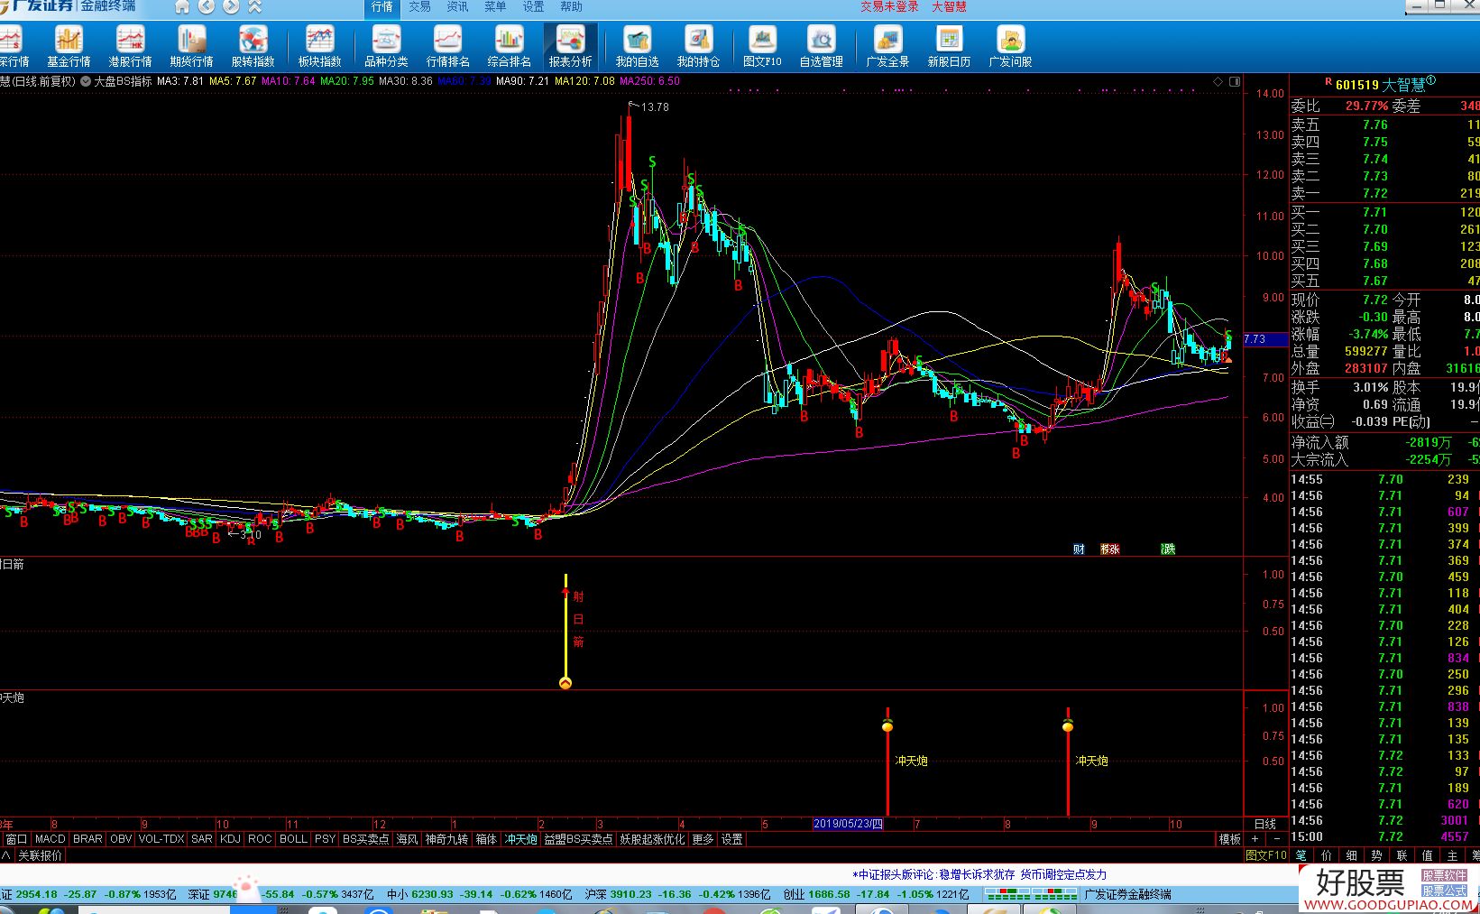Open 自选管理 watchlist management icon
This screenshot has height=914, width=1480.
click(821, 46)
